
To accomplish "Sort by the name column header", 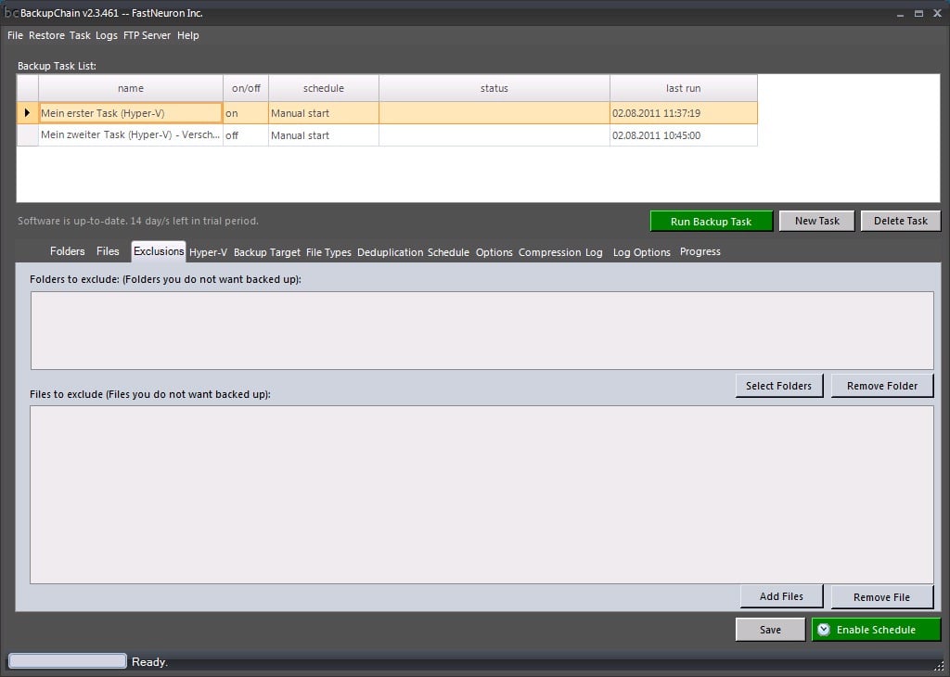I will [131, 88].
